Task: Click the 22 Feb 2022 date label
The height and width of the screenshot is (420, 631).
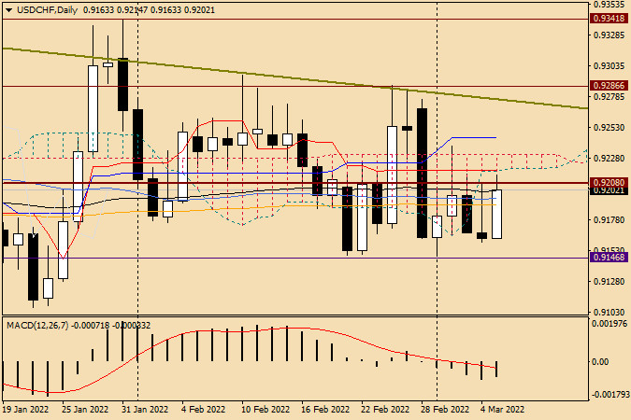Action: coord(385,409)
